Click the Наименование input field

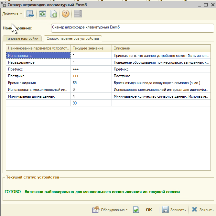[132, 28]
